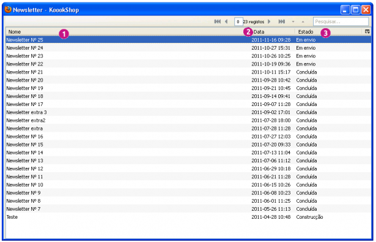
Task: Select row Newsletter Nº 20
Action: (x=188, y=80)
